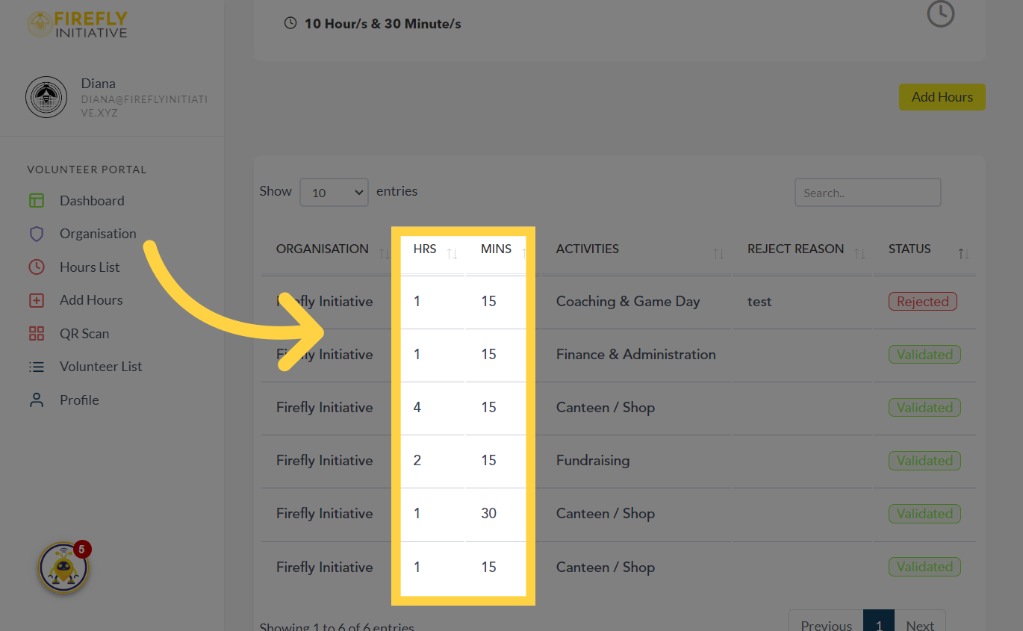Viewport: 1023px width, 631px height.
Task: Open the robot chatbot assistant bubble
Action: click(x=63, y=568)
